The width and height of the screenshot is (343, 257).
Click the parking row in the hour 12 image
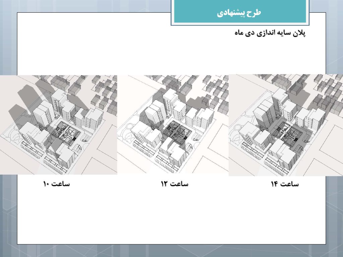[144, 148]
